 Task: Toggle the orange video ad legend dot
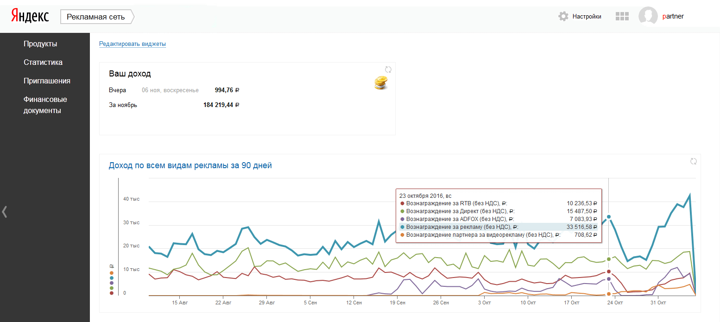pos(112,273)
